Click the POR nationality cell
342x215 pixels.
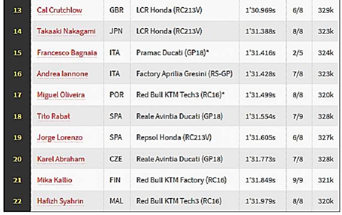click(x=116, y=95)
